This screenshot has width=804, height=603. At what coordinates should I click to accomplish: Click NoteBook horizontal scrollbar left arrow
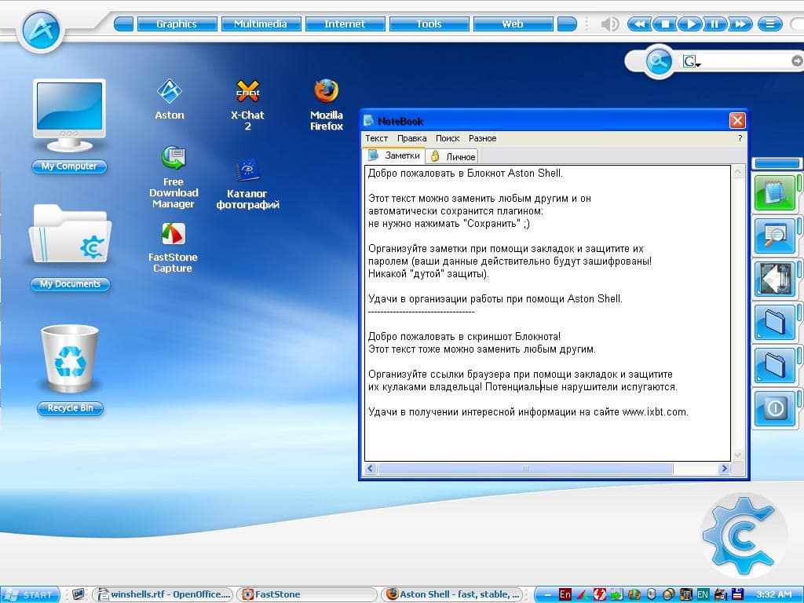[x=371, y=468]
